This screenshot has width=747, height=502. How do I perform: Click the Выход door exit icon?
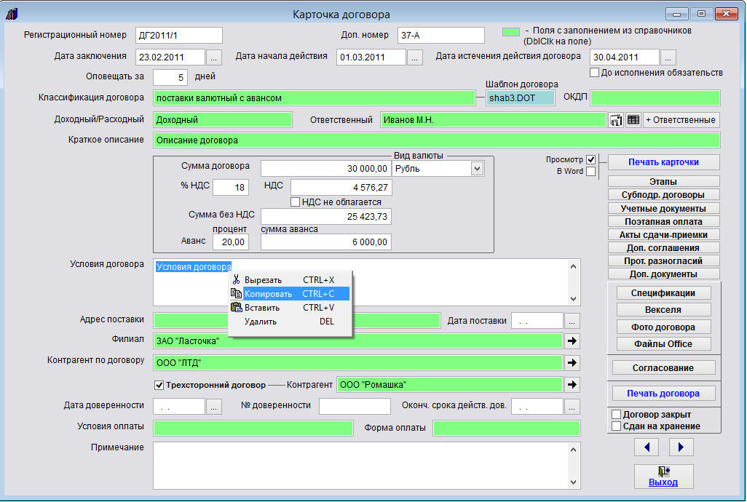[x=663, y=471]
